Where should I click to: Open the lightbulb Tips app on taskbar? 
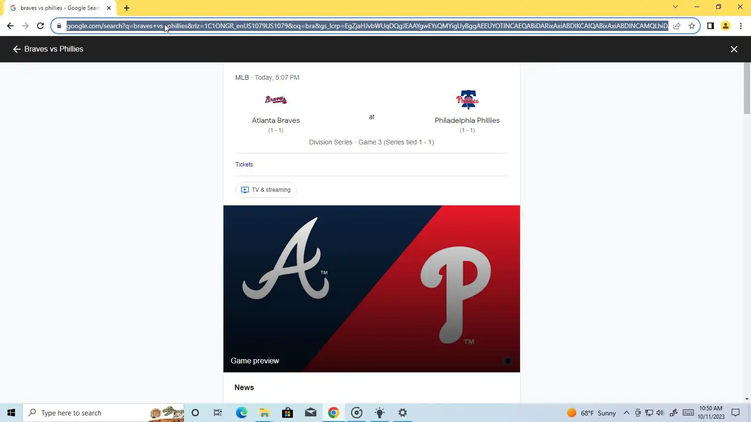click(x=380, y=413)
